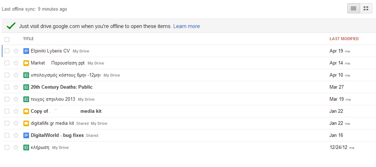Open DigitalWorld - bug fixes document
Image resolution: width=376 pixels, height=167 pixels.
tap(57, 135)
